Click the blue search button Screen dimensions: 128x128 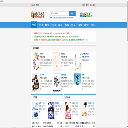(x=72, y=14)
